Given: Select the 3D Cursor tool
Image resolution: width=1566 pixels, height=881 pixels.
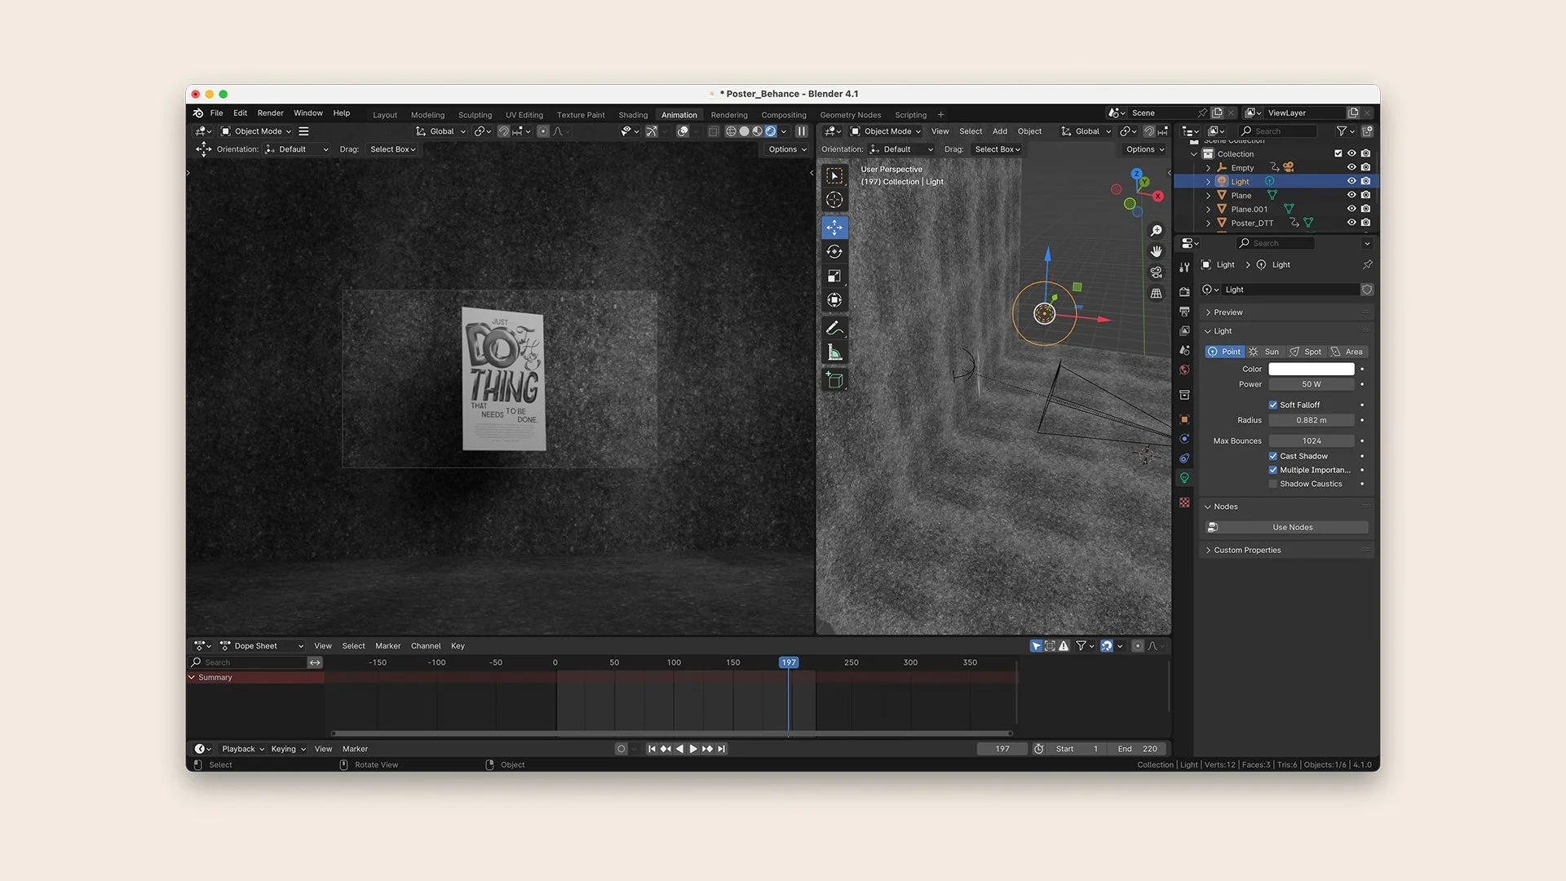Looking at the screenshot, I should coord(834,200).
